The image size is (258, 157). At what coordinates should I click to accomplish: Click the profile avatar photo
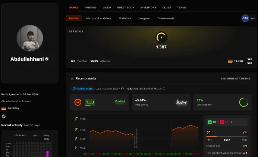(30, 38)
